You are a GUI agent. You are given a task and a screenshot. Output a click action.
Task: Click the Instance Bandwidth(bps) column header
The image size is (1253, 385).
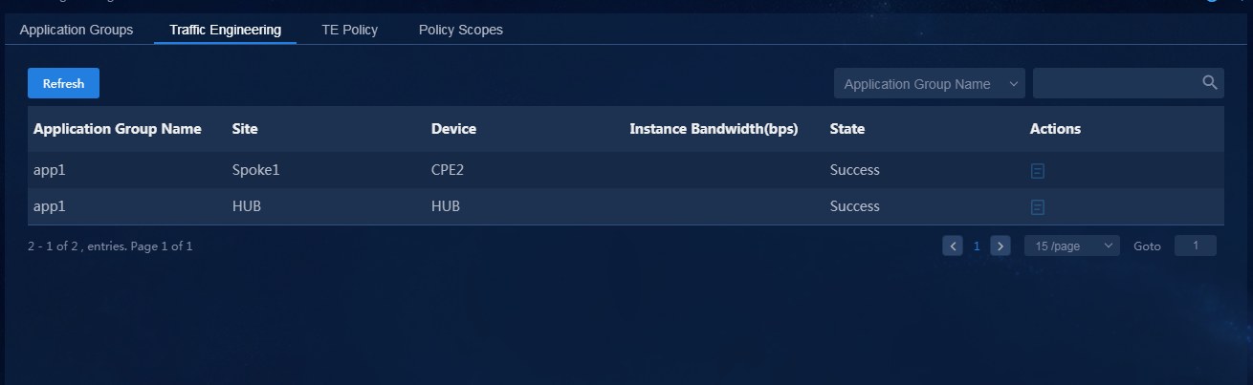coord(714,129)
